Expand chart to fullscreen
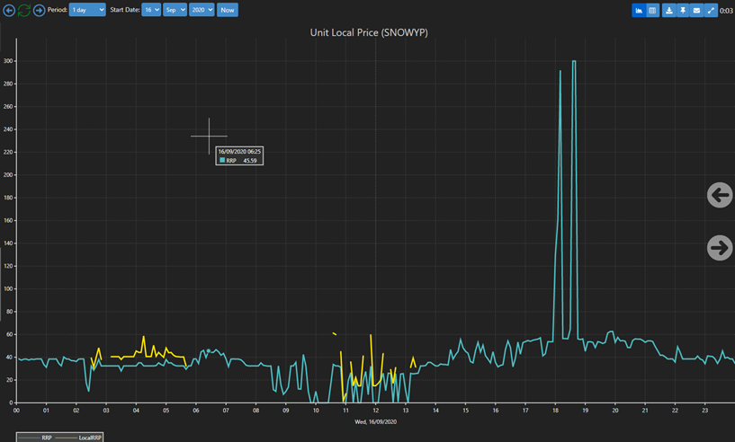Viewport: 735px width, 442px height. point(711,10)
